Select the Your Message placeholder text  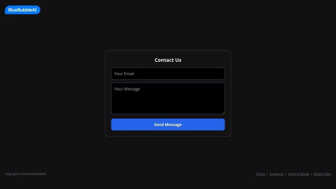click(x=127, y=89)
